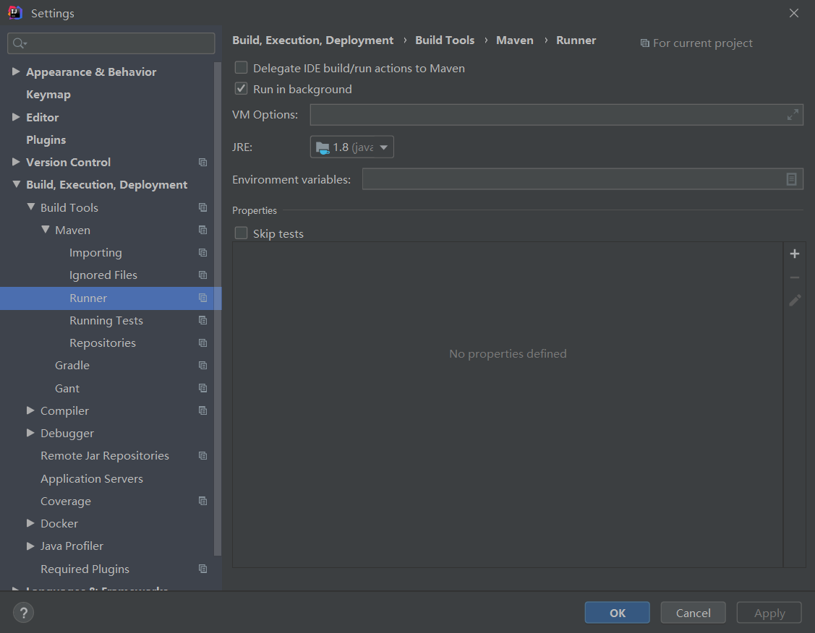Screen dimensions: 815x633
Task: Click the IntelliJ logo in title bar
Action: pyautogui.click(x=15, y=13)
